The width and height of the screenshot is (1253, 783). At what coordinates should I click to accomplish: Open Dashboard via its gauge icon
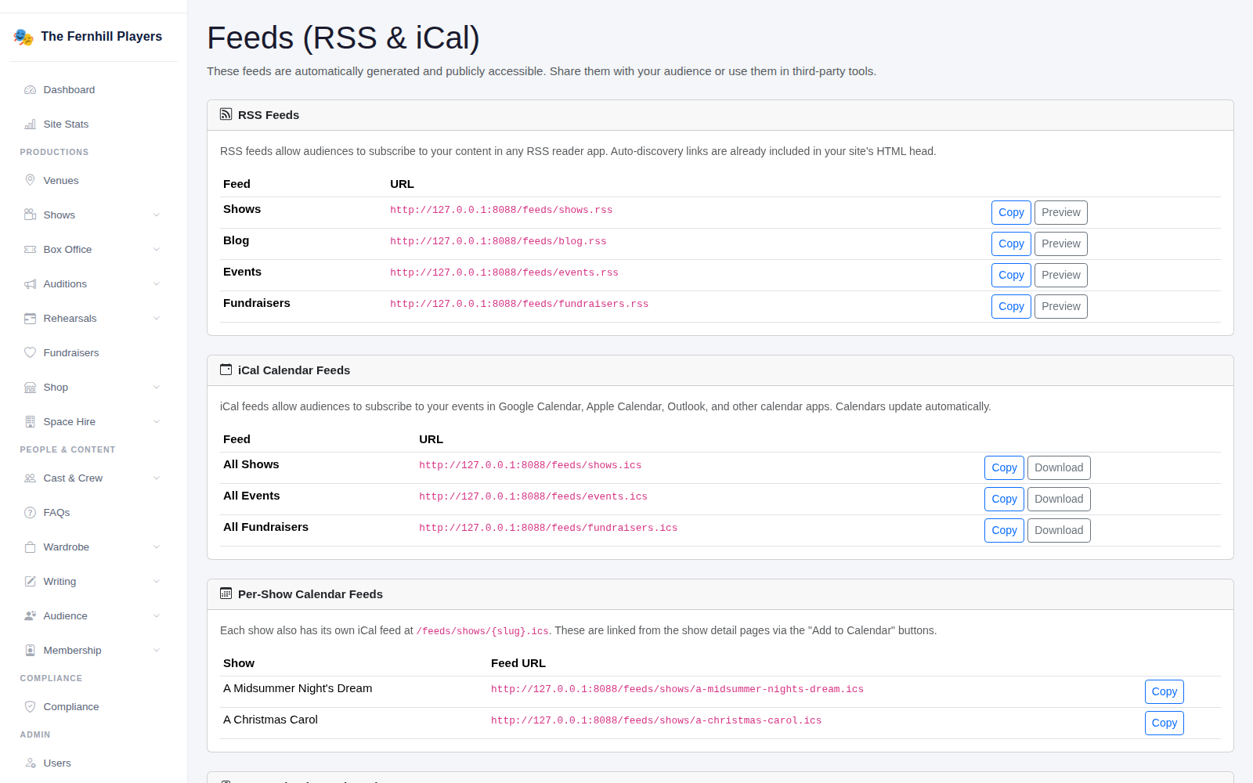[x=30, y=90]
